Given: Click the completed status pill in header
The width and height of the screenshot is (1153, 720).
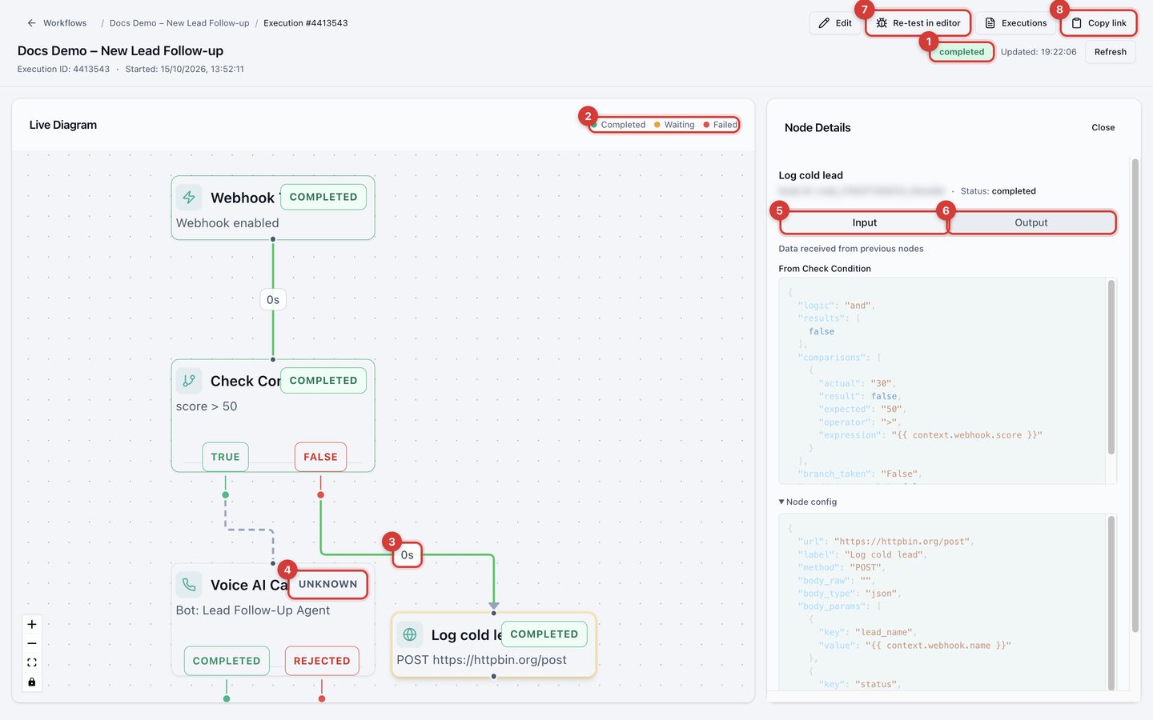Looking at the screenshot, I should click(962, 52).
